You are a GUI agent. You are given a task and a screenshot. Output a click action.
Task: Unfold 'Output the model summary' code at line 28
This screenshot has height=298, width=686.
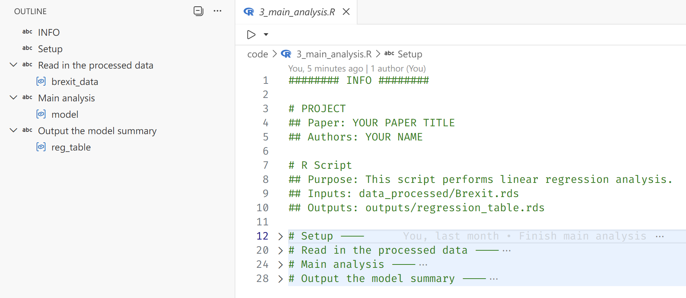coord(280,279)
